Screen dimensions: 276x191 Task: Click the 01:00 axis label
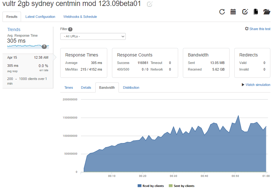click(x=266, y=176)
